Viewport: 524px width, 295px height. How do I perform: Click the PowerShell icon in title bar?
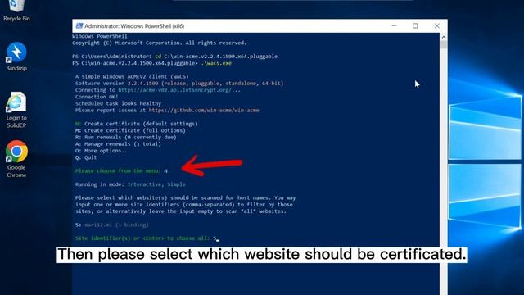79,25
